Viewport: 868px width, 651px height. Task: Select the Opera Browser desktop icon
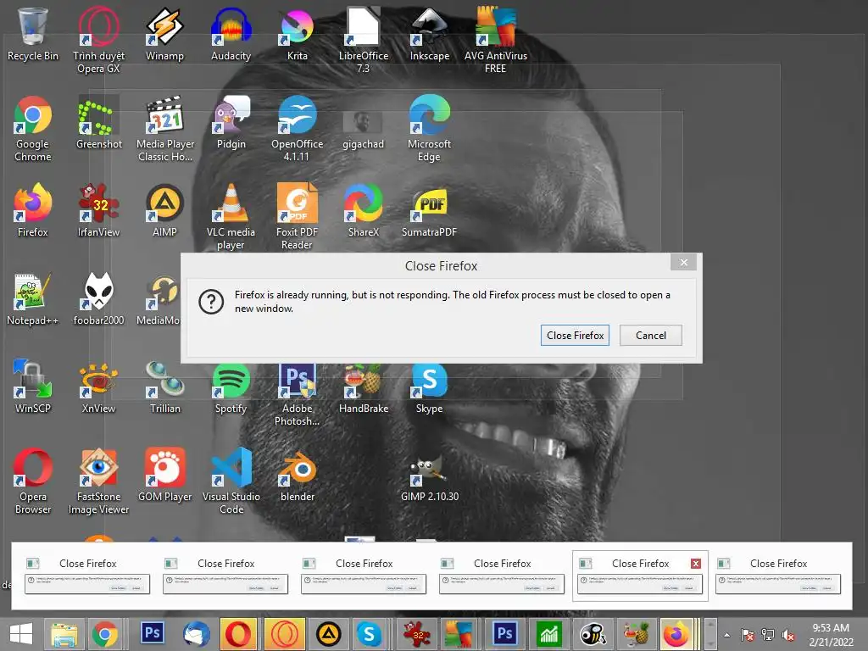pos(33,481)
